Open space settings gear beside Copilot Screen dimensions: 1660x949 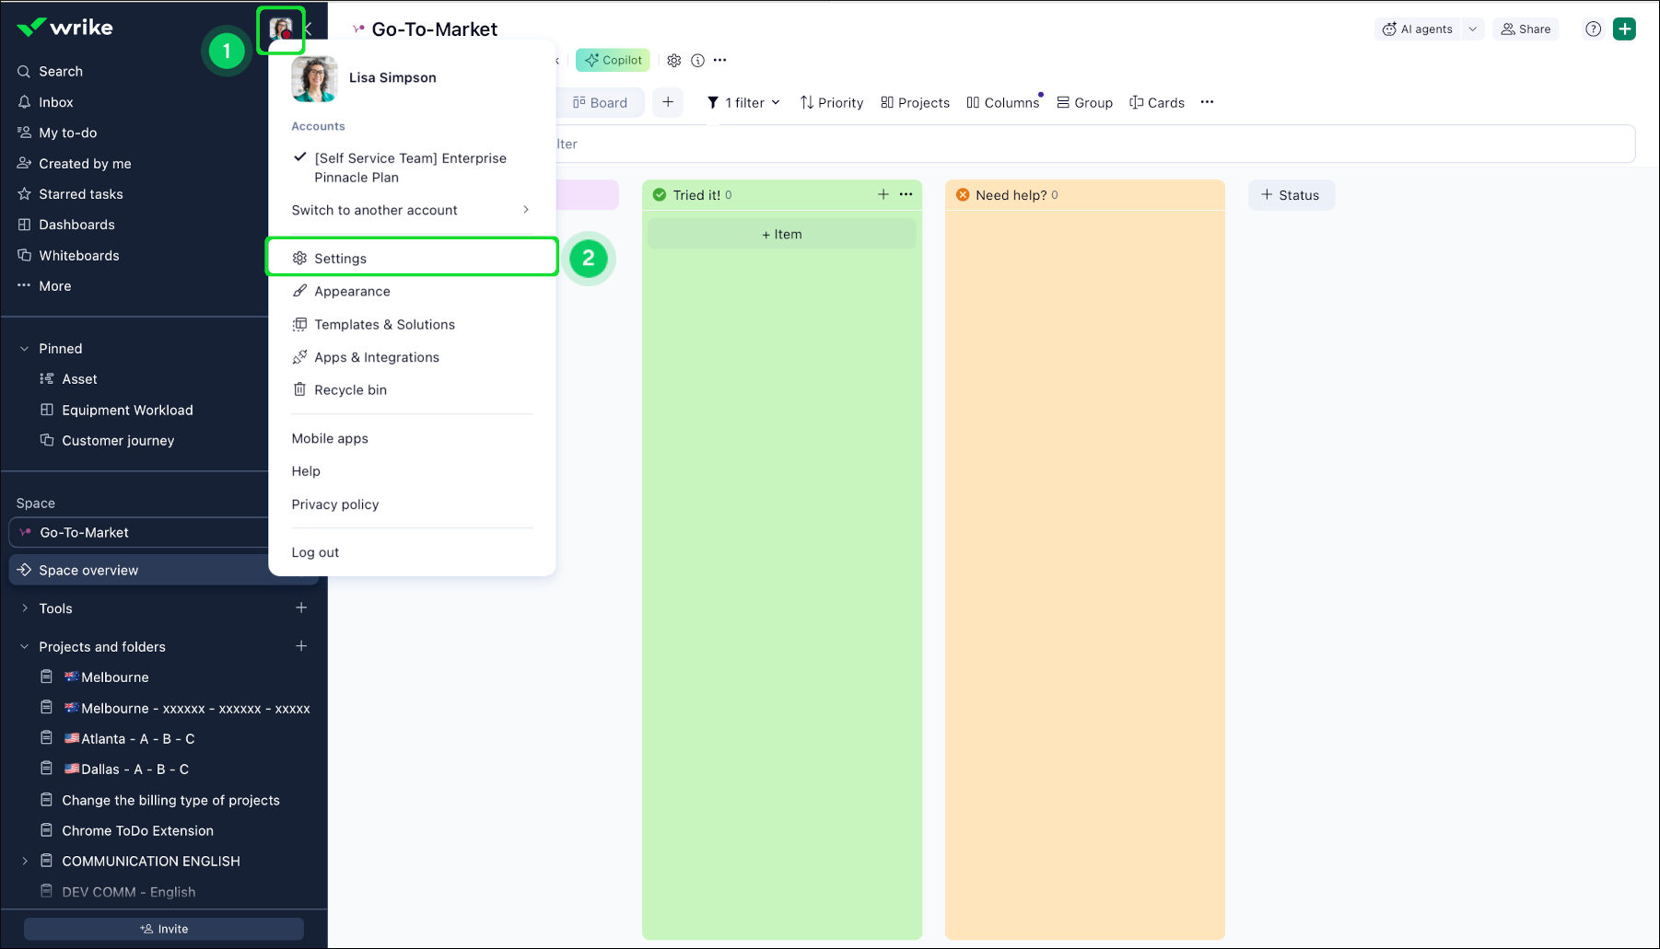point(674,60)
